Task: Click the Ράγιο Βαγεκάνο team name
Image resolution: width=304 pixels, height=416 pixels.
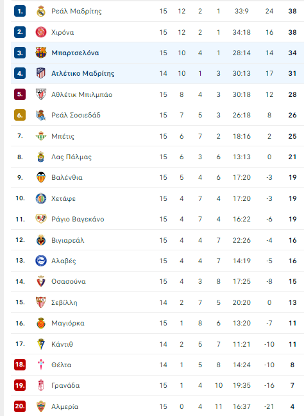Action: 78,219
